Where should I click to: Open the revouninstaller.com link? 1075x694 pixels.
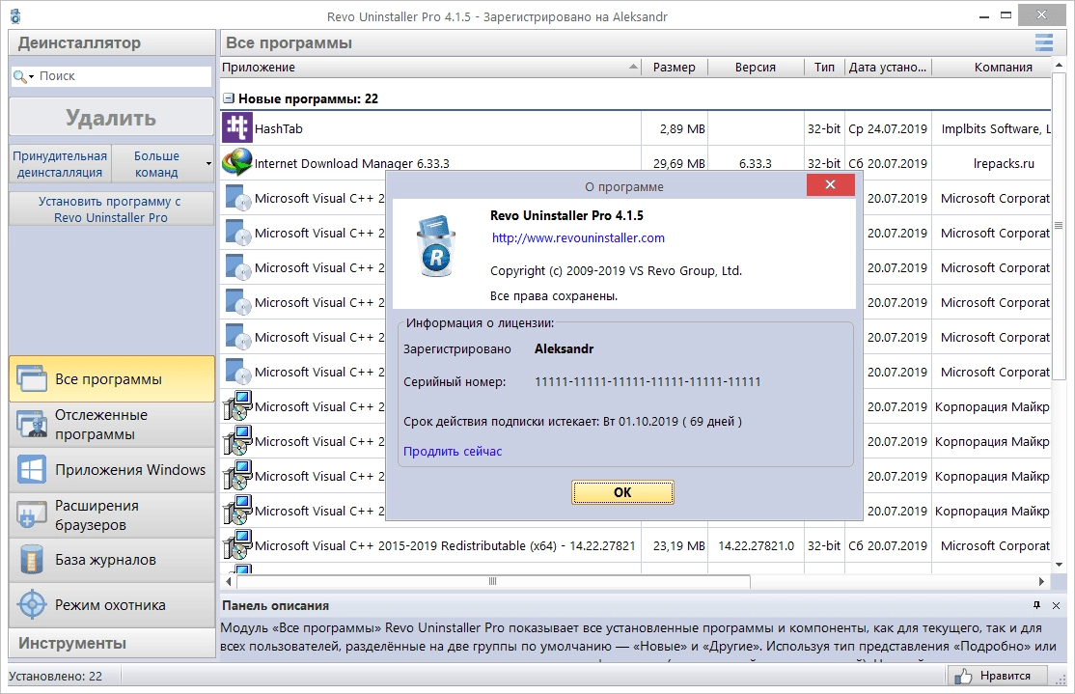coord(578,238)
